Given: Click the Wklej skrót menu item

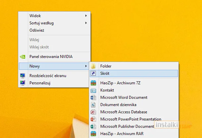Looking at the screenshot, I should 39,47.
